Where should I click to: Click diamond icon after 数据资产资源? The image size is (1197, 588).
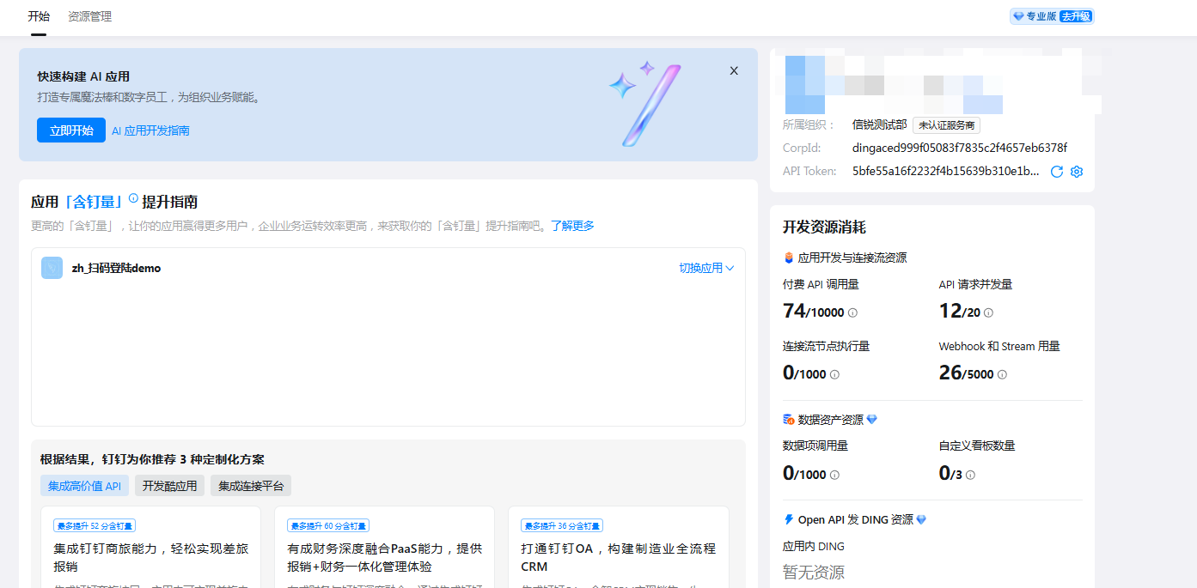(x=872, y=420)
